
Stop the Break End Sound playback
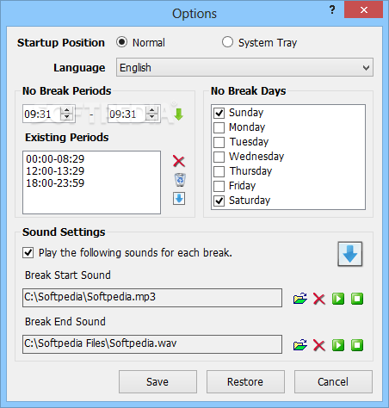pos(357,345)
